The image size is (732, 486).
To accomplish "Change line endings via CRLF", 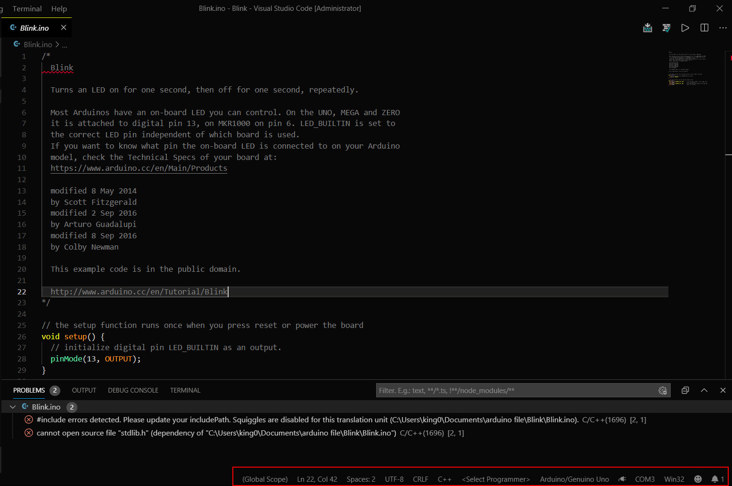I will 420,479.
